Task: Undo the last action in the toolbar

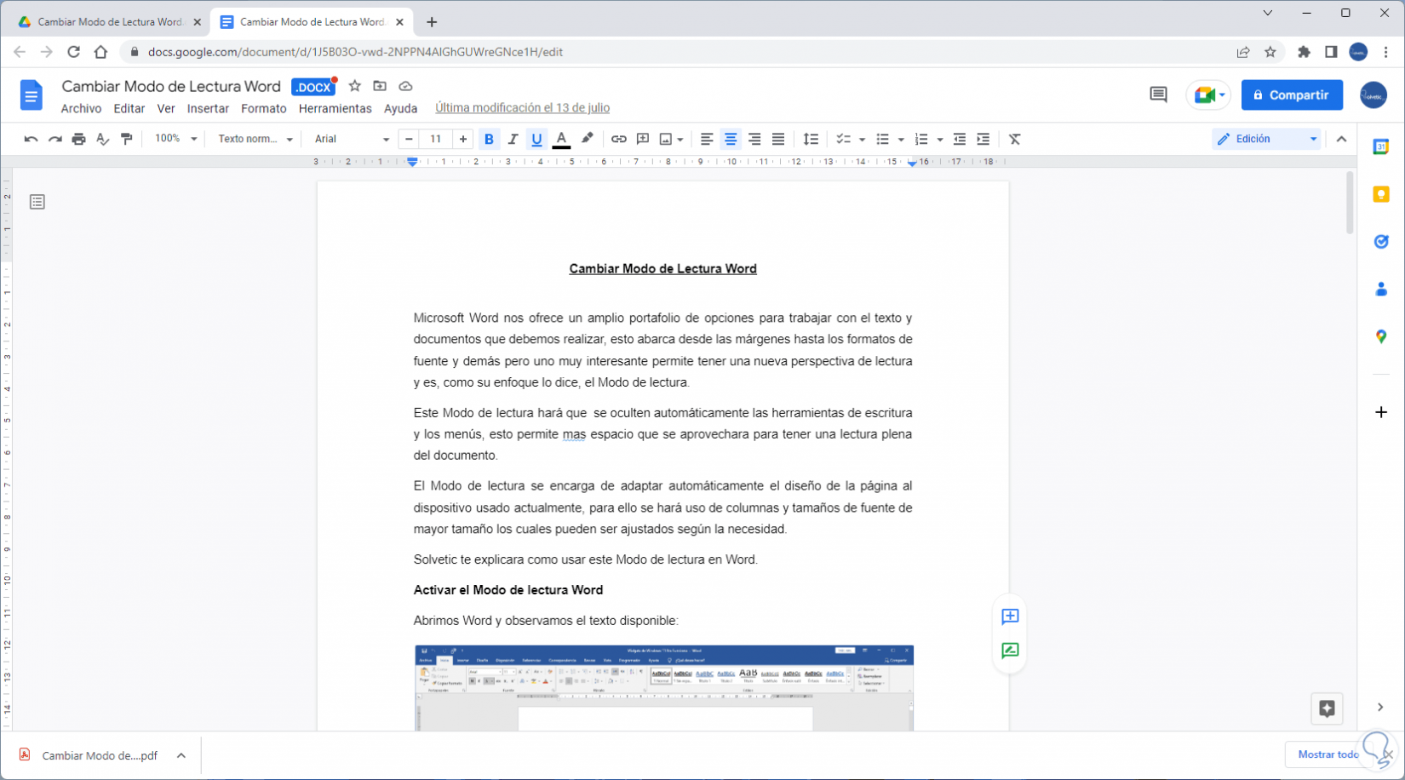Action: (x=31, y=139)
